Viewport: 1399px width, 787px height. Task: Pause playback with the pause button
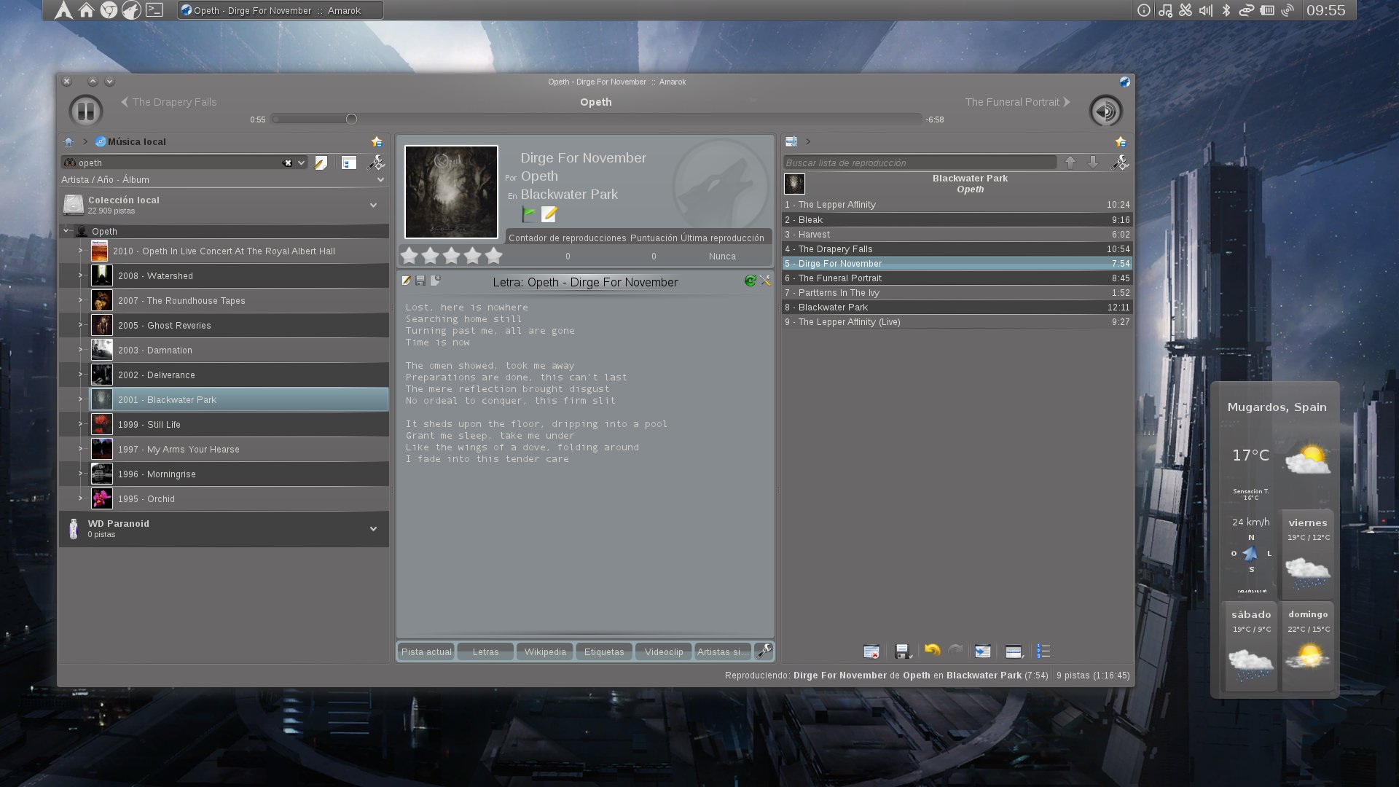(85, 111)
